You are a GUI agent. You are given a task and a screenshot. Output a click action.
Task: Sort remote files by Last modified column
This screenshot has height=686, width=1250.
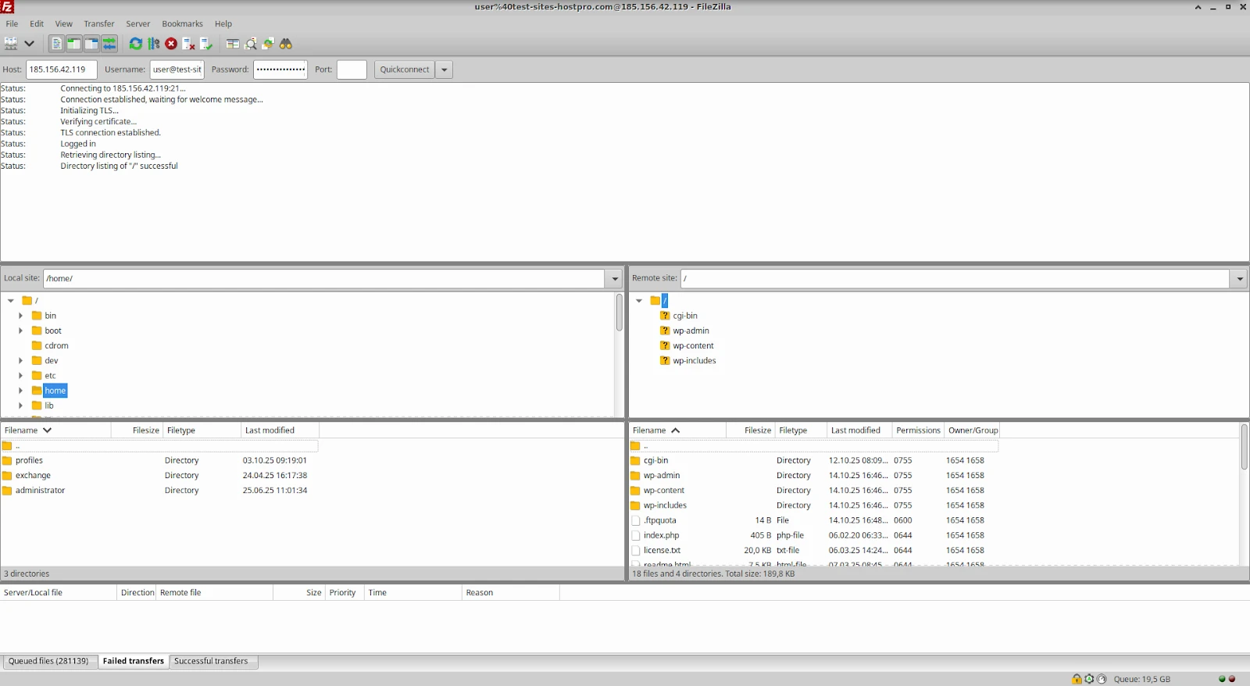coord(856,431)
